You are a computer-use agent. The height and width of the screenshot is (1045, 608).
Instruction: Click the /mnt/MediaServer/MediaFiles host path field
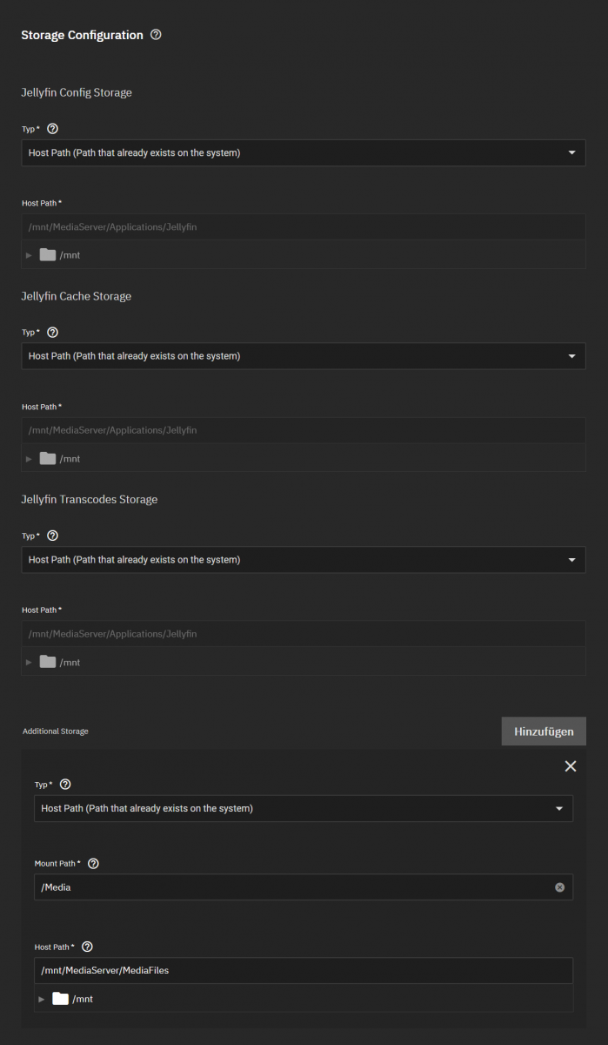[303, 970]
